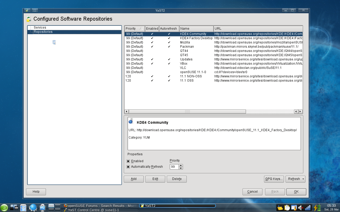This screenshot has height=212, width=340.
Task: Click the repository icon beside page heading
Action: coord(29,19)
